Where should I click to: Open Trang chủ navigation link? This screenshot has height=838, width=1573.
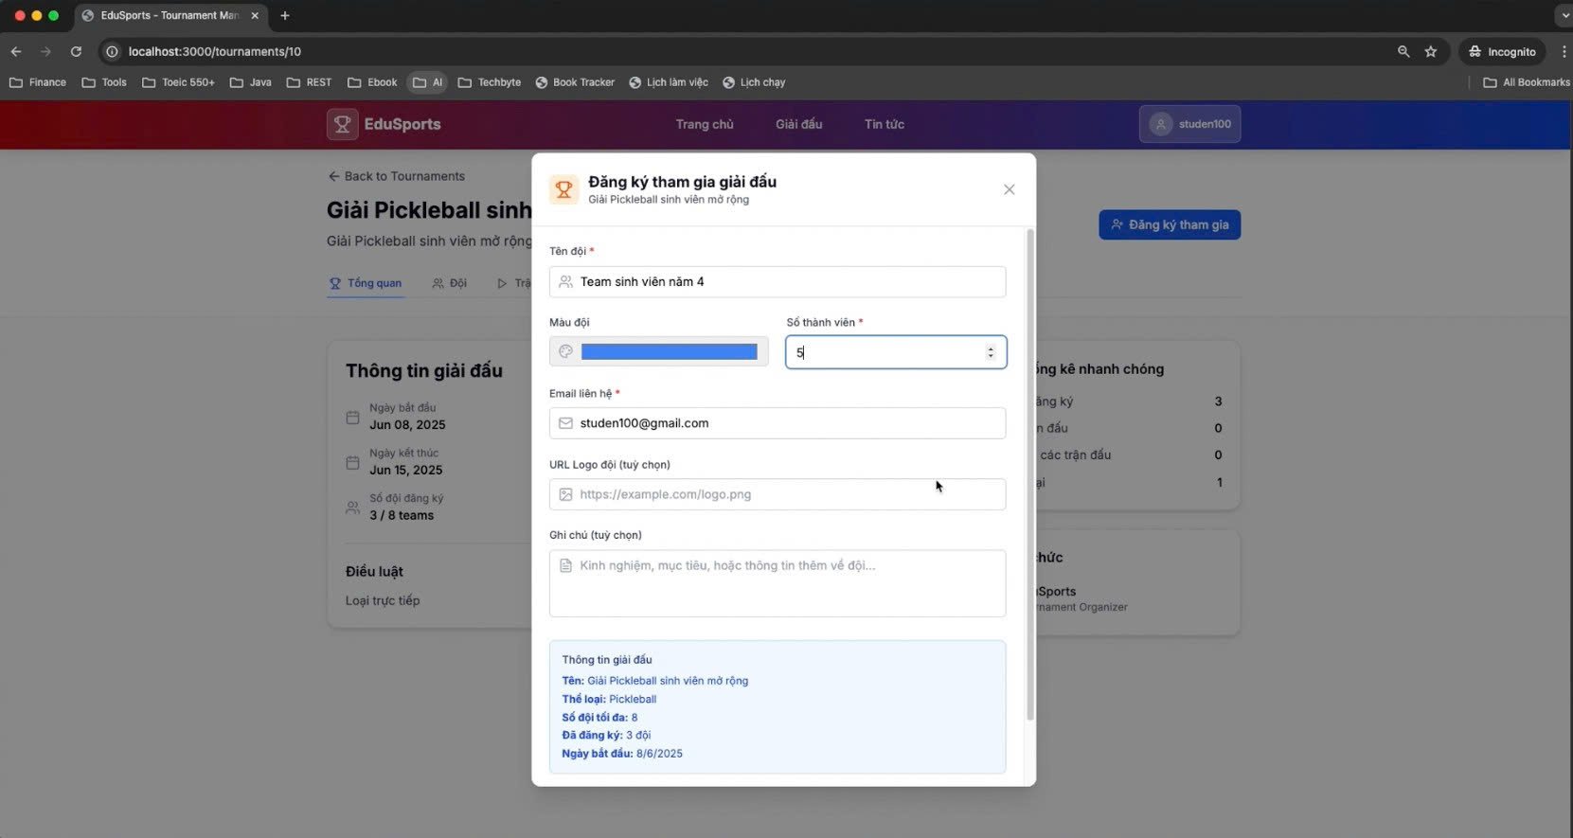tap(705, 124)
